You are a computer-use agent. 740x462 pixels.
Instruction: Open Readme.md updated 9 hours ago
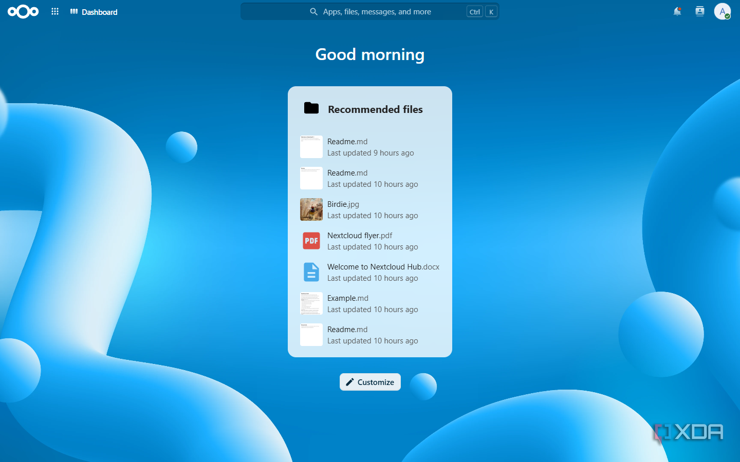370,147
